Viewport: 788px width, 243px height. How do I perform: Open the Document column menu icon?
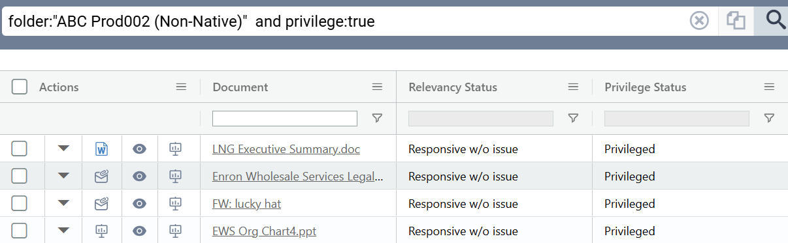coord(377,87)
